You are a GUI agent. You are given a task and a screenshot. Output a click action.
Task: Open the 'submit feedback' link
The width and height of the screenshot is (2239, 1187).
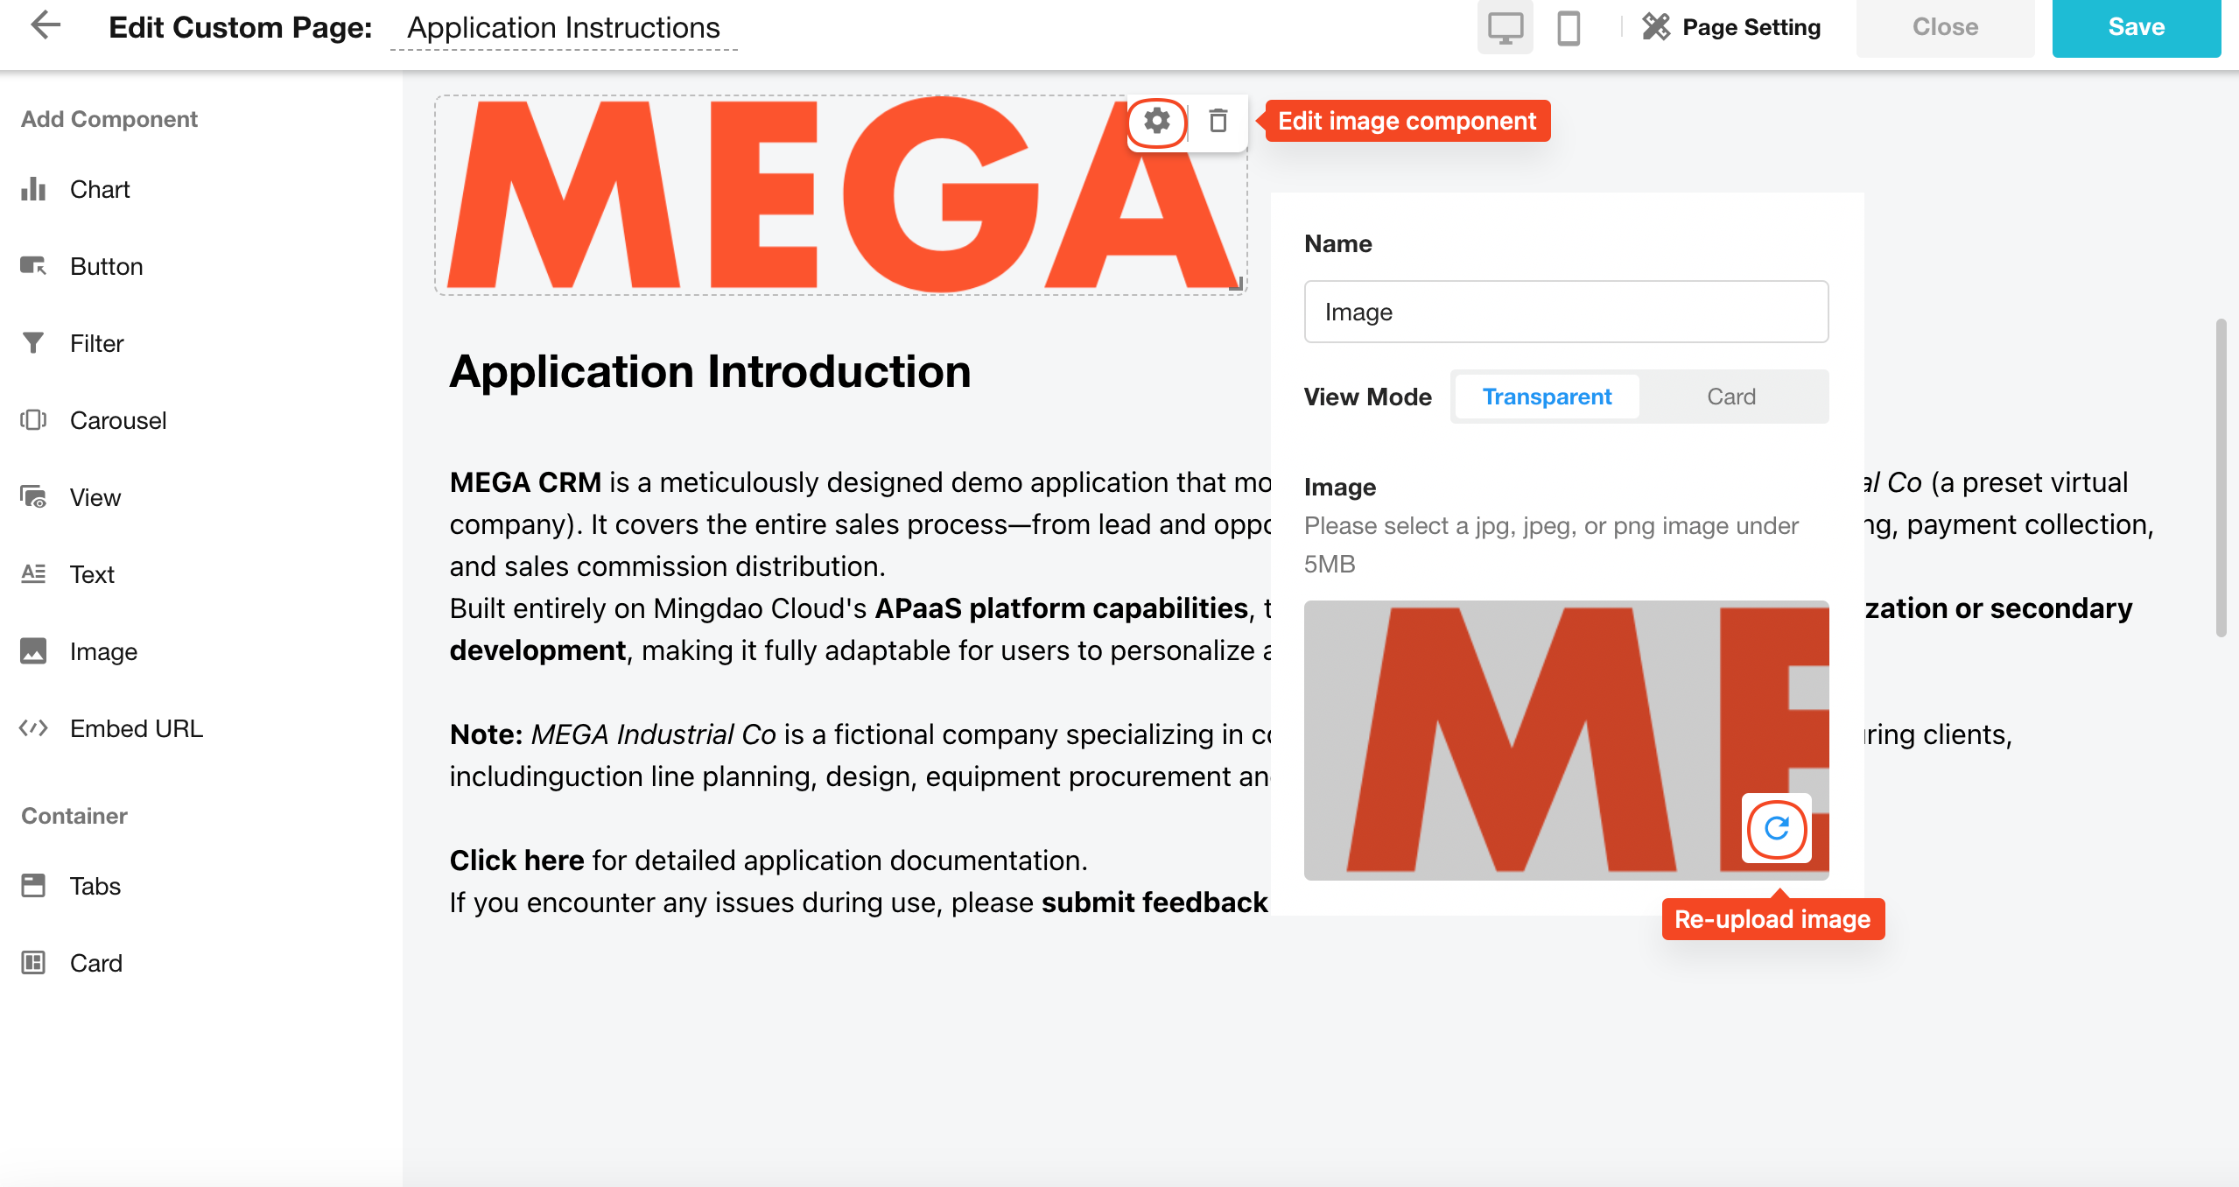tap(1155, 903)
